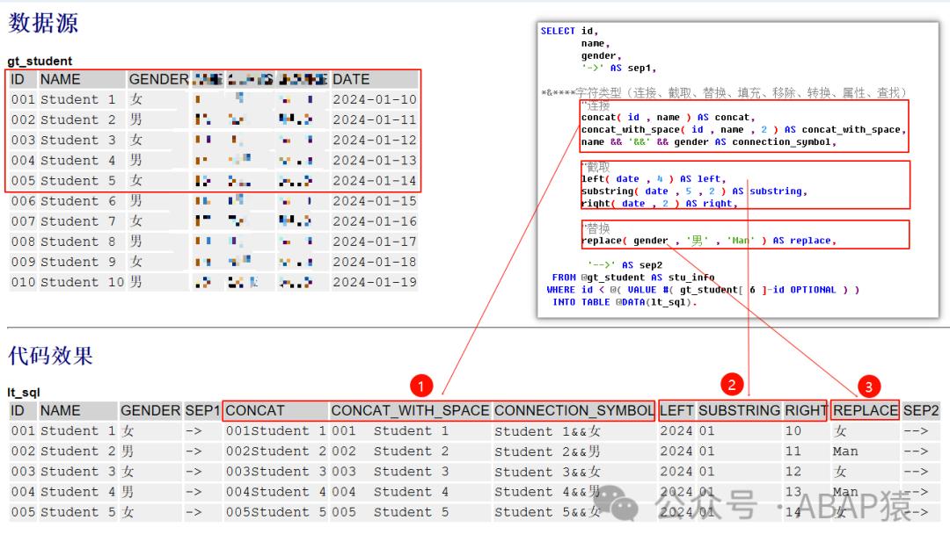Image resolution: width=950 pixels, height=556 pixels.
Task: Select concat cell 003Student 3
Action: [x=275, y=472]
